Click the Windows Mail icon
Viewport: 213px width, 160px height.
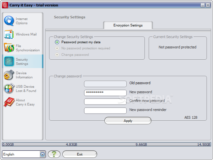pos(9,34)
